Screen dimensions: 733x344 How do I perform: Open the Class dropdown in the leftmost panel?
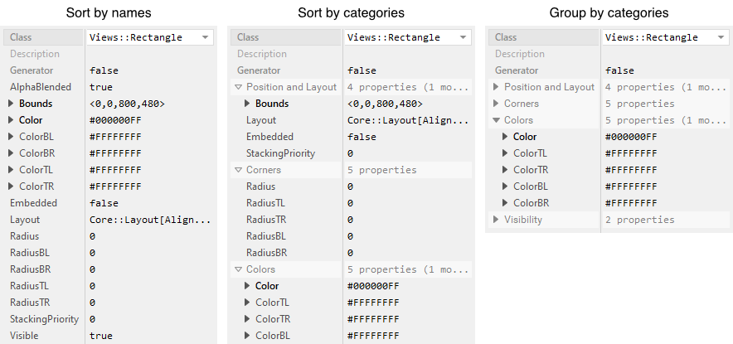(x=204, y=37)
